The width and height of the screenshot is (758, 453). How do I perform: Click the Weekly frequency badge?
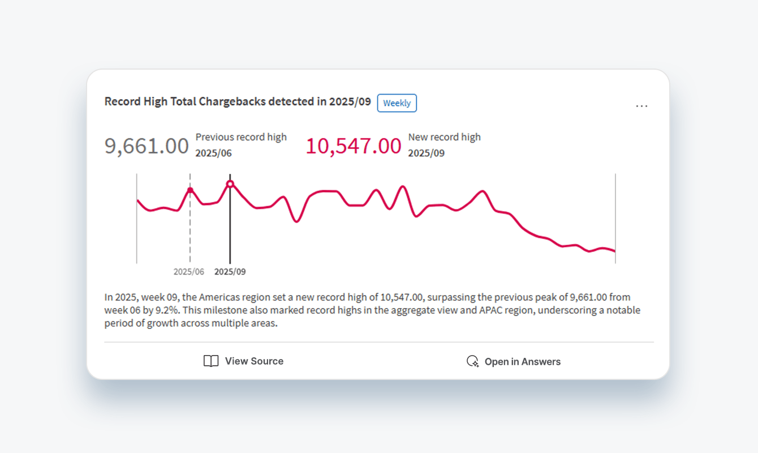coord(397,103)
